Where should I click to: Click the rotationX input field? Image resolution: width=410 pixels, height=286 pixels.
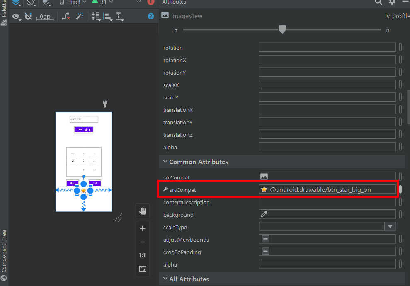pos(327,60)
